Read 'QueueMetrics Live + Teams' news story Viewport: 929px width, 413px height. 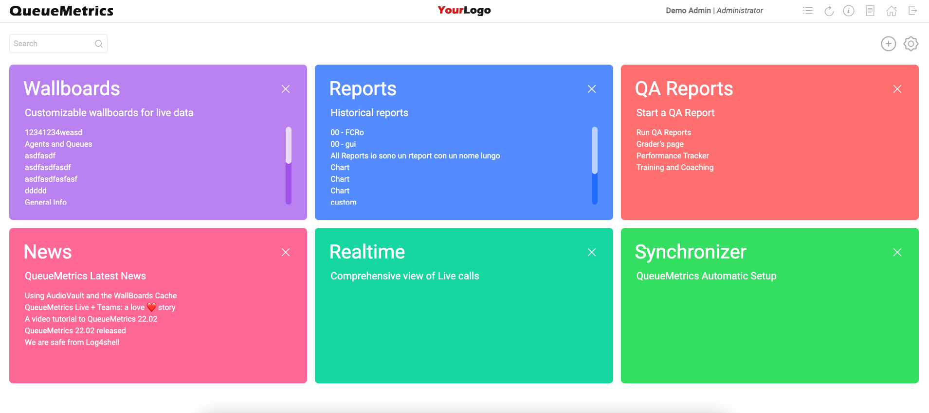coord(100,307)
